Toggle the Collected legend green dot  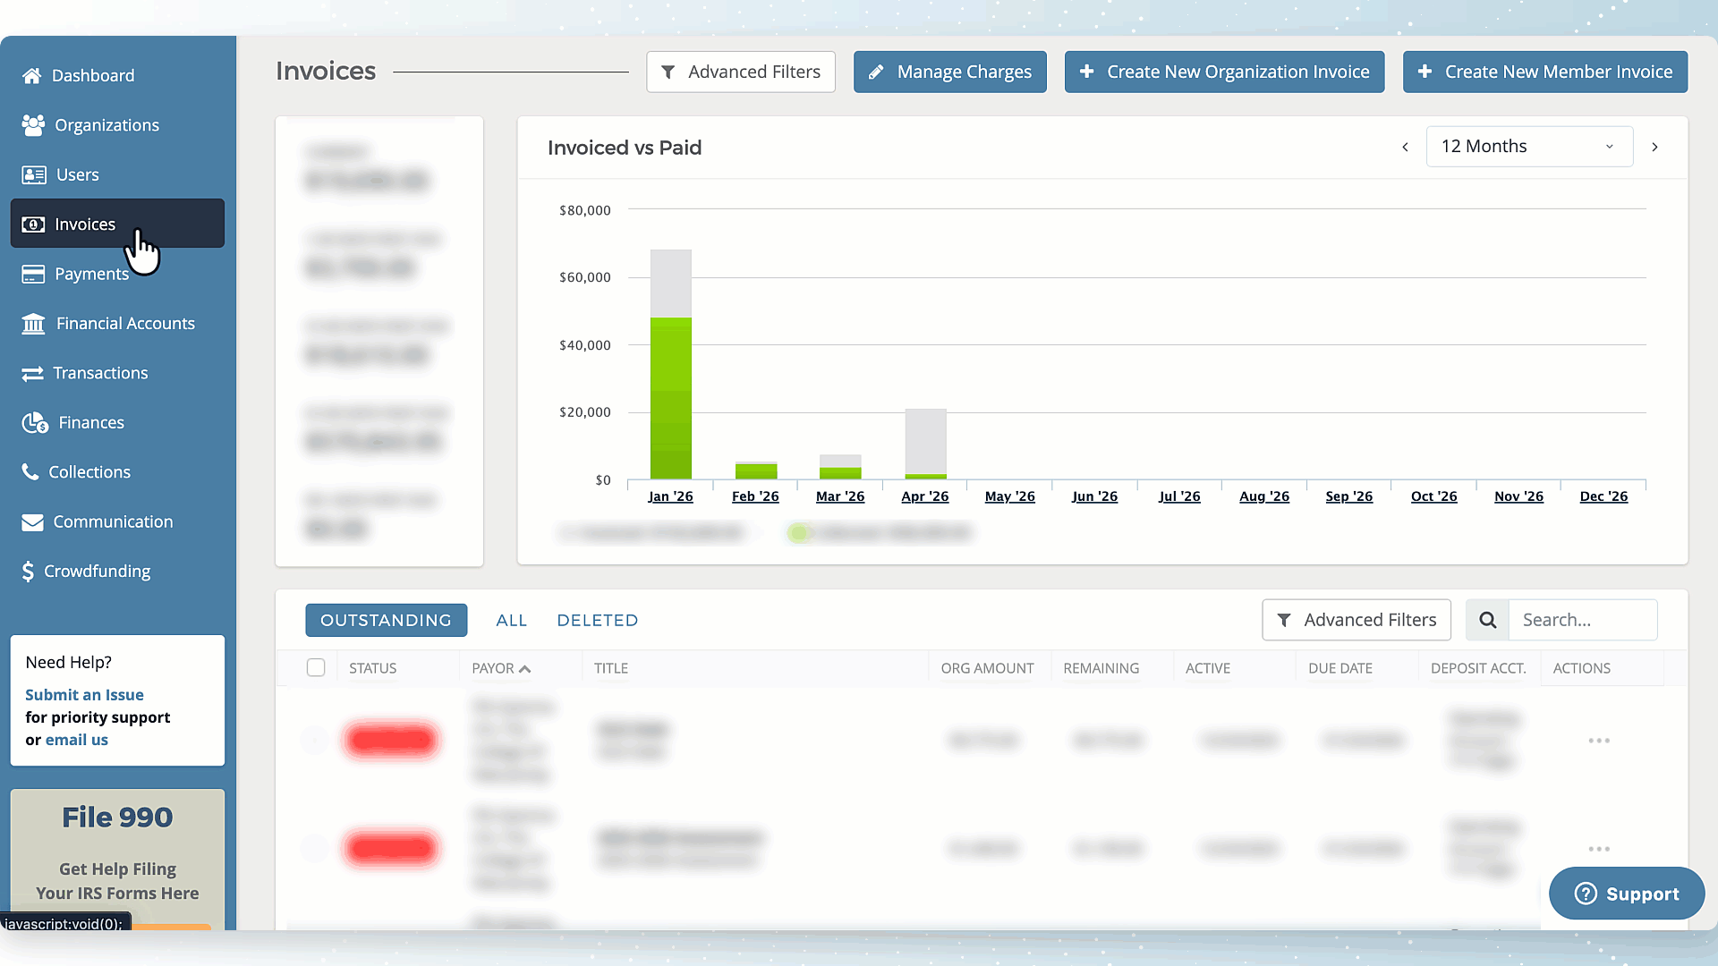[x=798, y=533]
